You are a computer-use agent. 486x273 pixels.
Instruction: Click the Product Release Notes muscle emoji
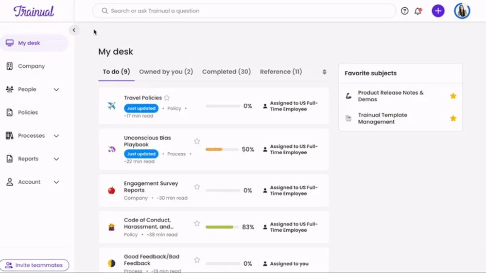[348, 96]
